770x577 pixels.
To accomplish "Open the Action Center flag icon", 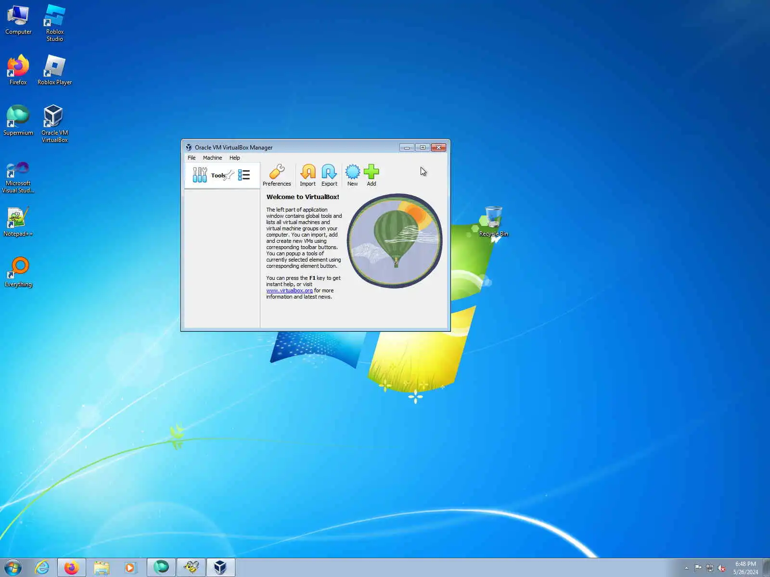I will pos(698,568).
